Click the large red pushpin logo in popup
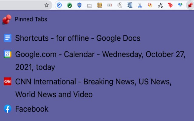This screenshot has height=121, width=194. pyautogui.click(x=7, y=19)
